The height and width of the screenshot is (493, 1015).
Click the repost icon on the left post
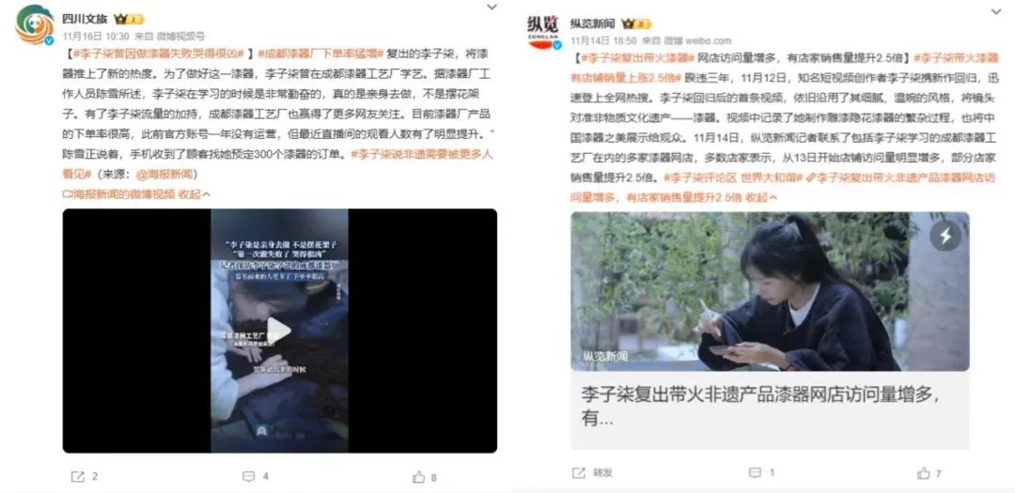click(x=77, y=477)
